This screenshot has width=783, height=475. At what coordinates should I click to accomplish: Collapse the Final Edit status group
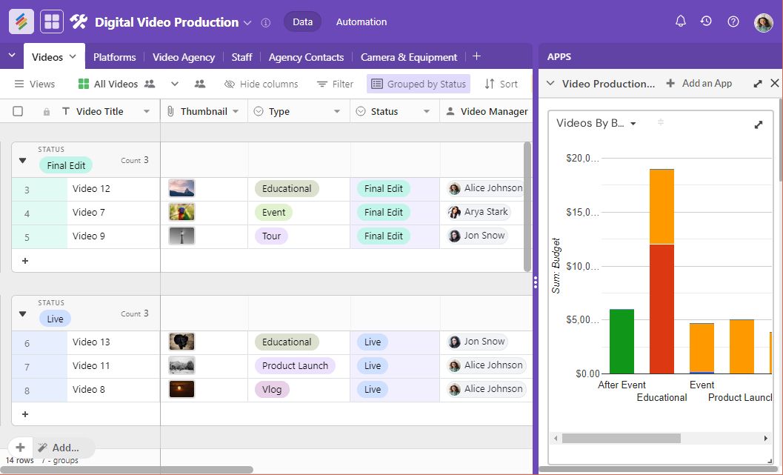click(22, 159)
